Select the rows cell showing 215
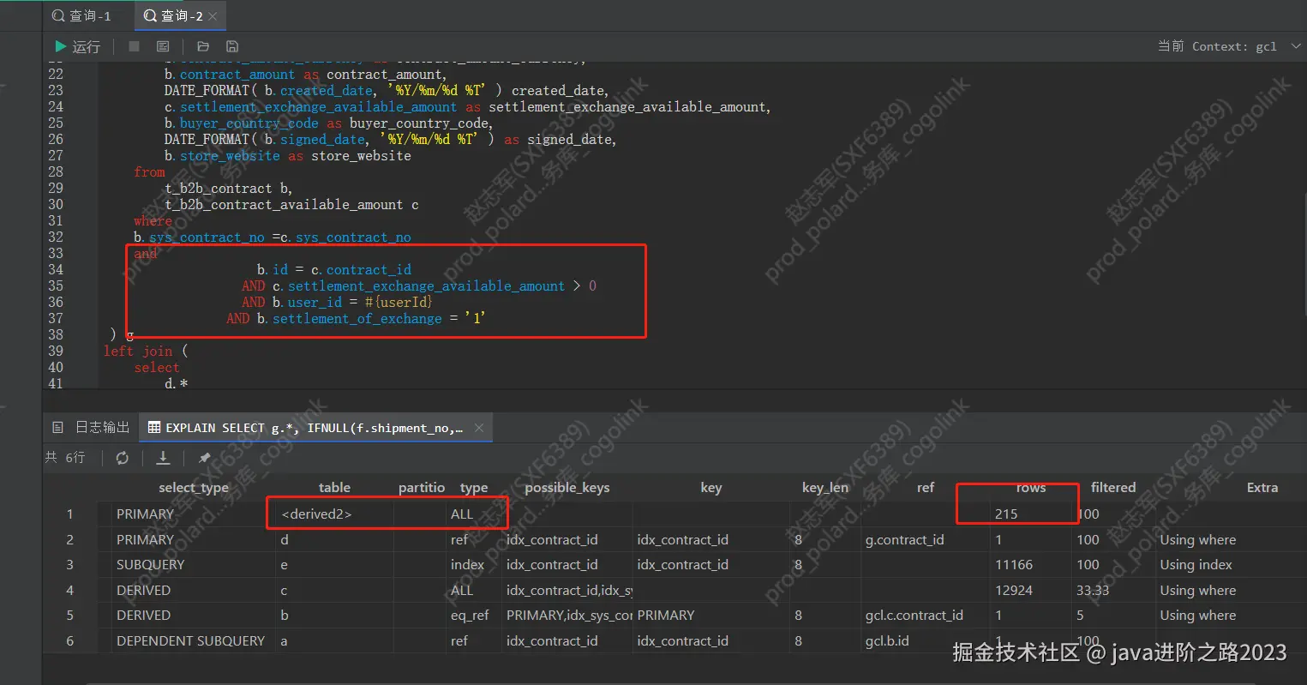This screenshot has height=685, width=1307. [x=1031, y=514]
